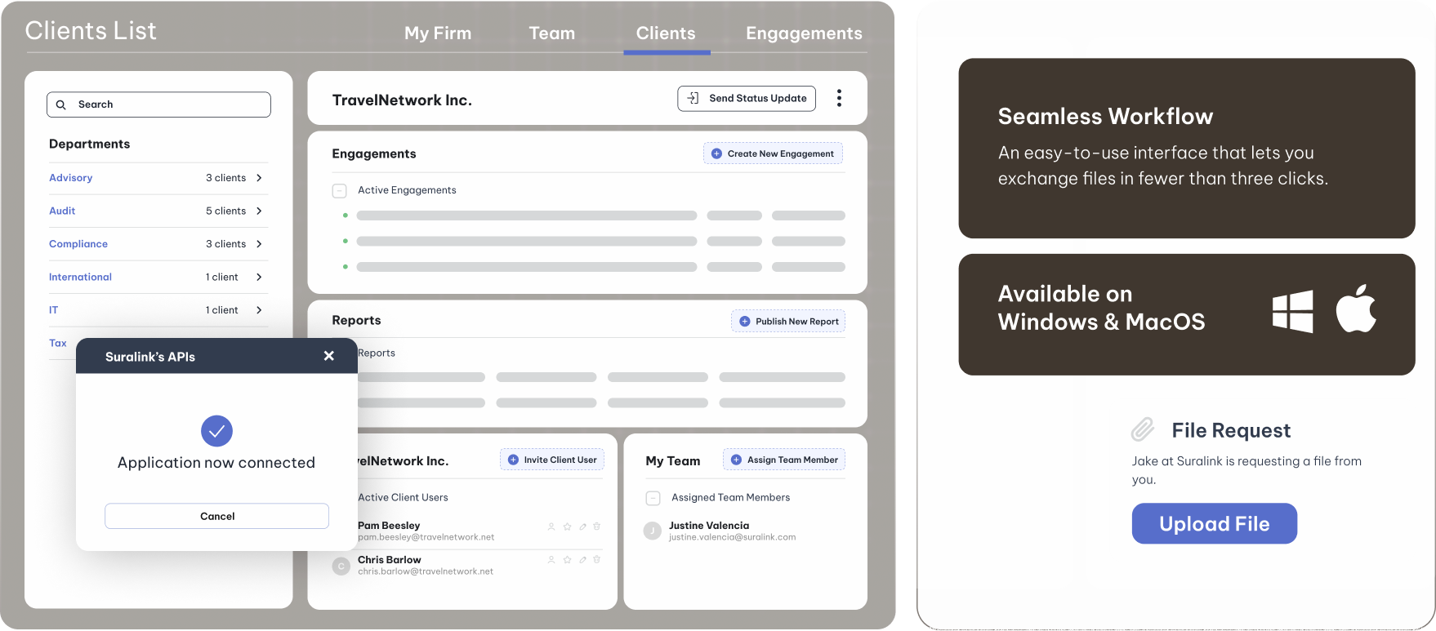Screen dimensions: 1436x631
Task: Click the star icon for Chris Barlow
Action: click(567, 559)
